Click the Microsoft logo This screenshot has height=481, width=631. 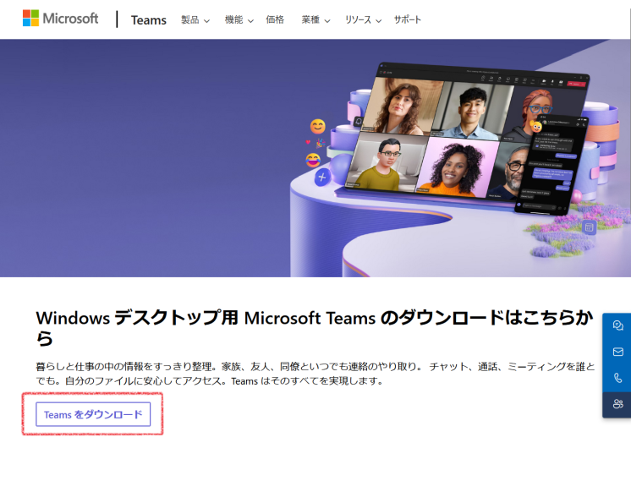[x=60, y=19]
